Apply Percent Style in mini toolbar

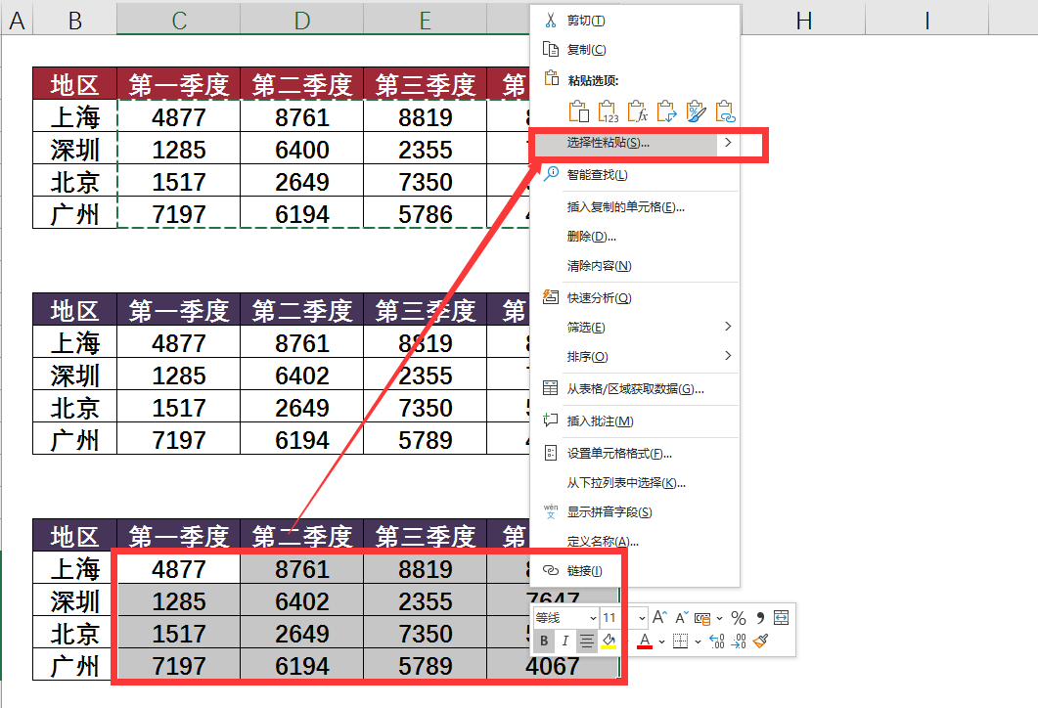pos(738,618)
